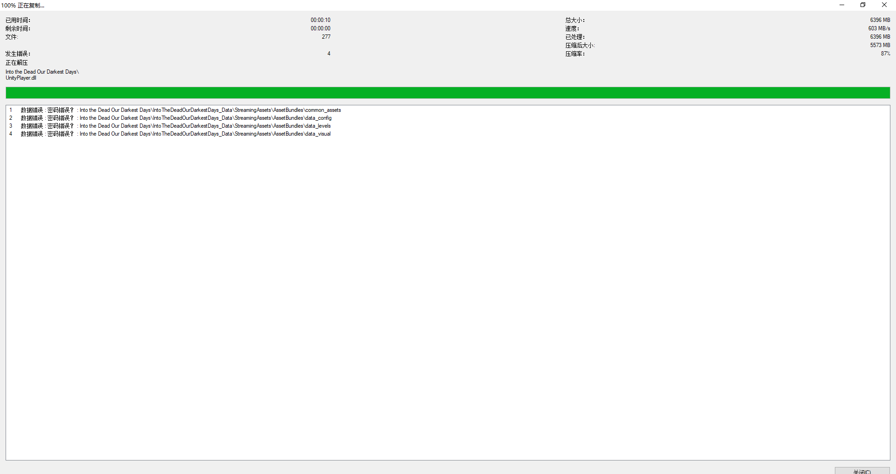Click the 87% compression ratio value
The width and height of the screenshot is (896, 474).
click(x=885, y=54)
